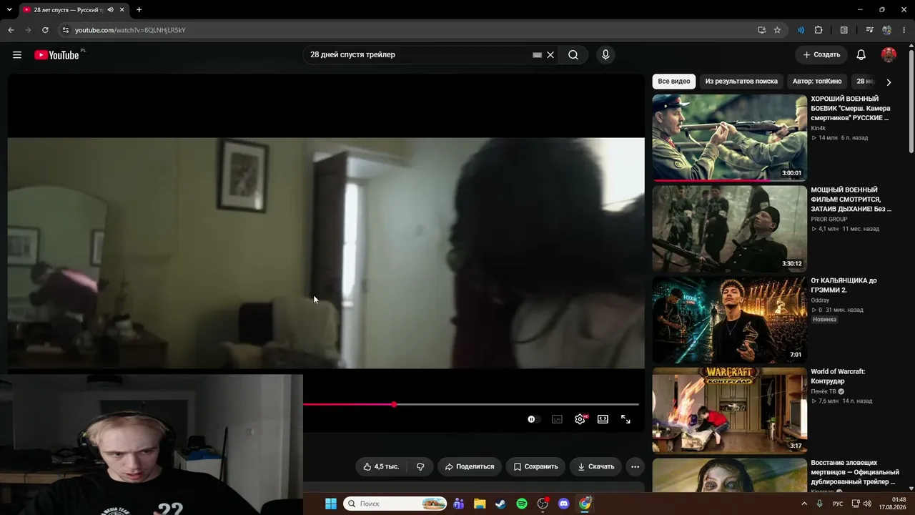The width and height of the screenshot is (915, 515).
Task: Clear the search query with the X
Action: point(550,55)
